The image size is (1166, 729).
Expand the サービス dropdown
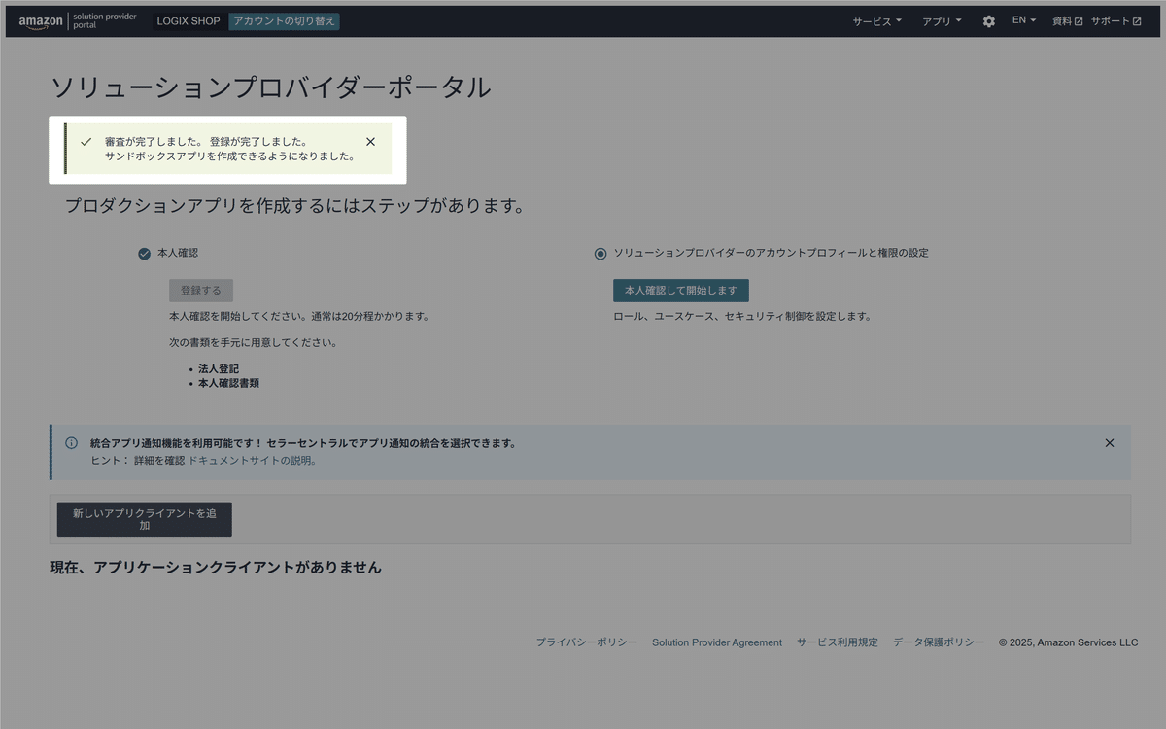click(x=875, y=20)
